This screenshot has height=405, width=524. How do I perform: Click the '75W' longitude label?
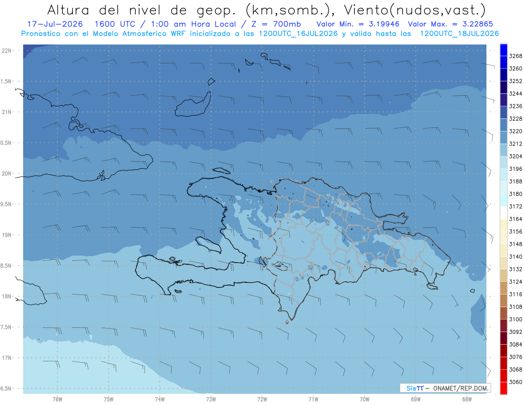point(109,399)
